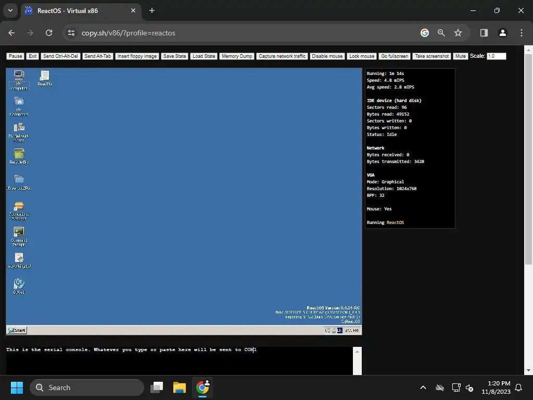Click Memory Dump button
The image size is (533, 400).
pos(237,56)
